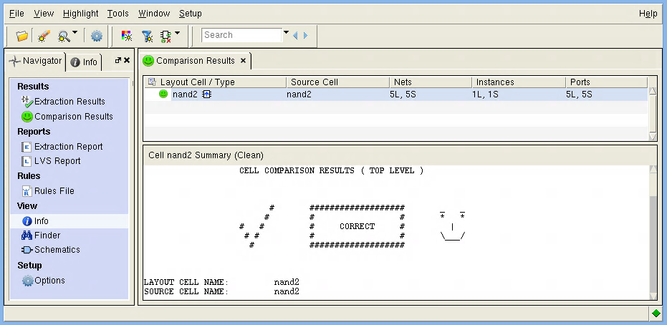Click the green status indicator in bottom corner
667x325 pixels.
pos(656,314)
